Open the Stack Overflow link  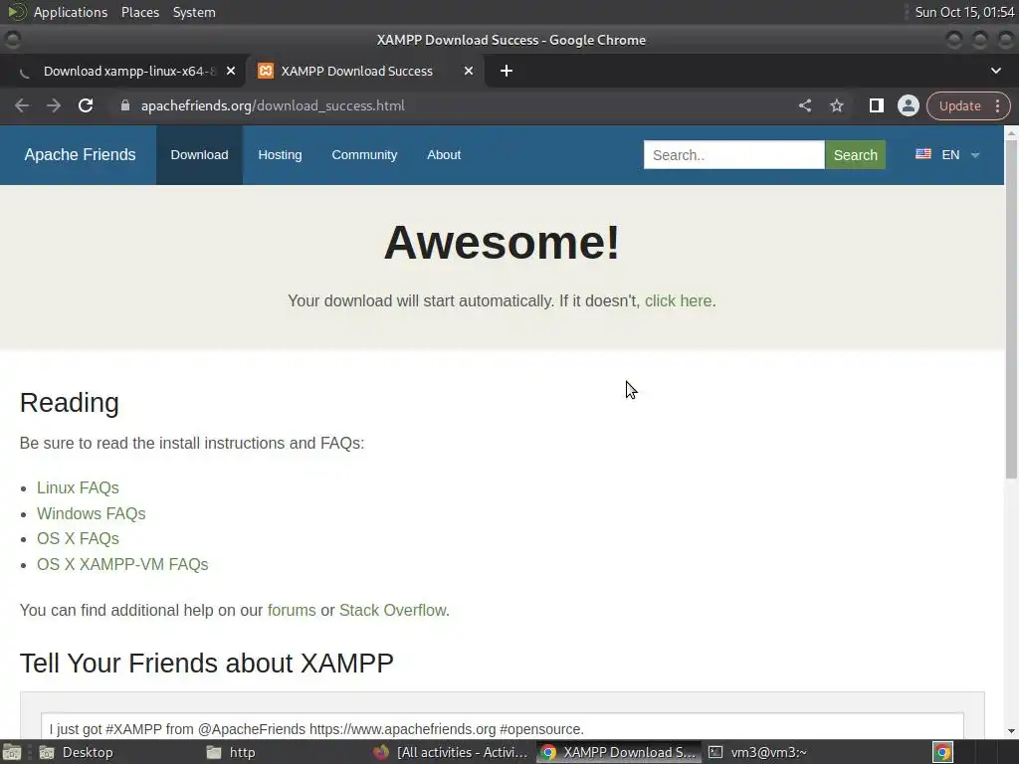pos(392,611)
